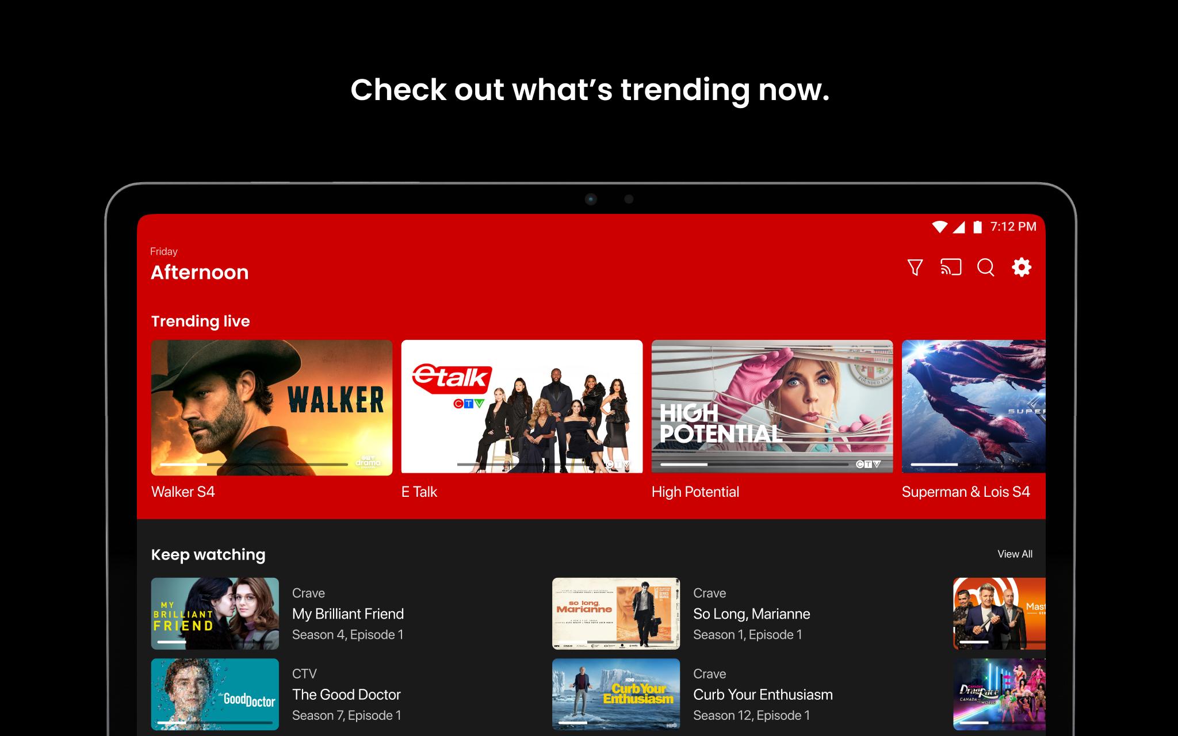Click 'Season 4, Episode 1' text
This screenshot has width=1178, height=736.
(x=347, y=635)
